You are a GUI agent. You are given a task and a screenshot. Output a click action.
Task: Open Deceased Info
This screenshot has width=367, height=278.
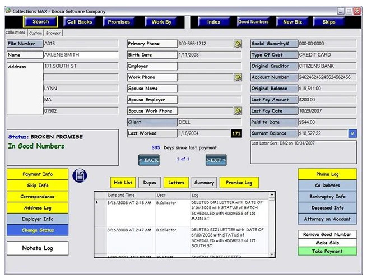(327, 208)
